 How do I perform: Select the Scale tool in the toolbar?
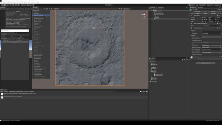point(10,5)
